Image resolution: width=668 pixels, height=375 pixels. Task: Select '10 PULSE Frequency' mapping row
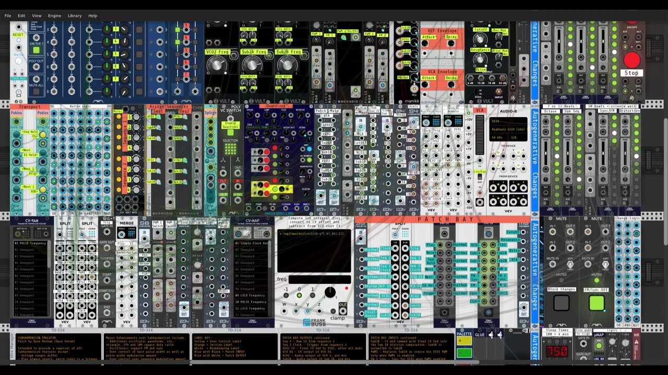tap(252, 302)
